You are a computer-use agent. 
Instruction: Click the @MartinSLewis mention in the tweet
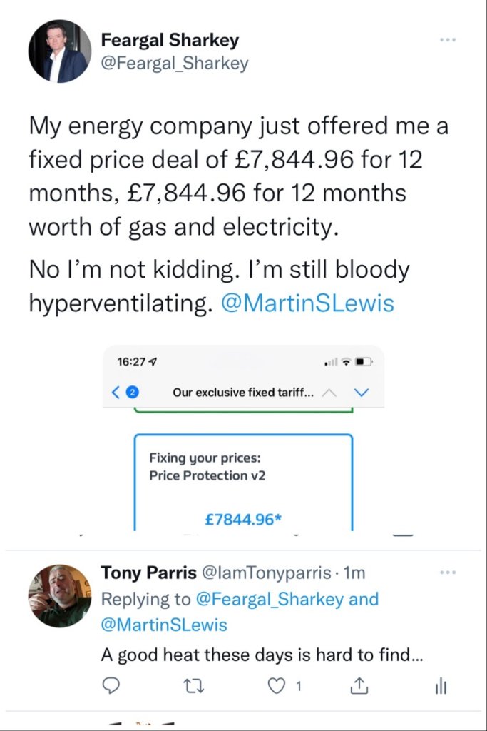[x=307, y=303]
